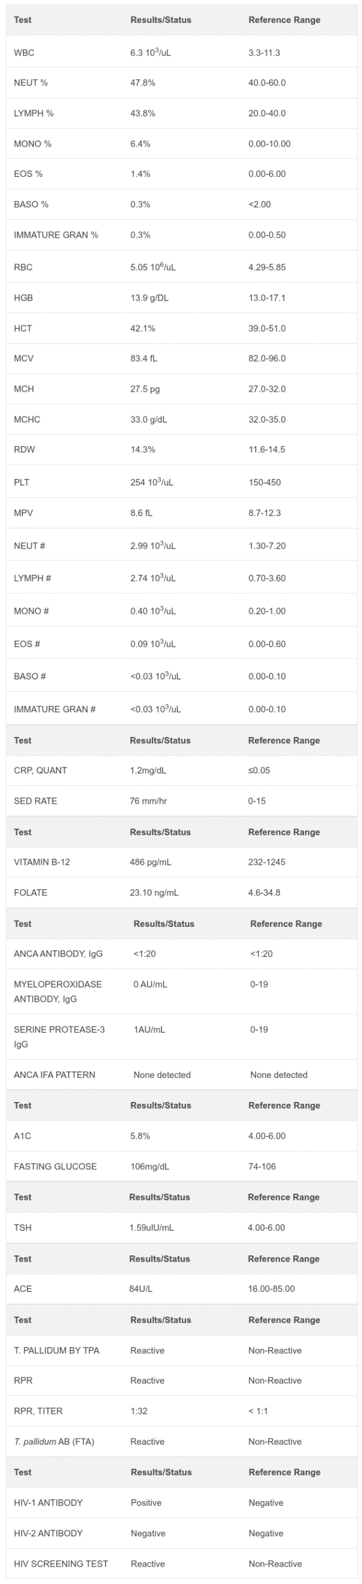362x1584 pixels.
Task: Select the ANCA ANTIBODY, IgG row
Action: (182, 953)
